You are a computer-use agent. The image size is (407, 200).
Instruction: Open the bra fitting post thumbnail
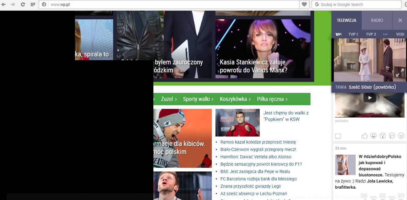[346, 165]
